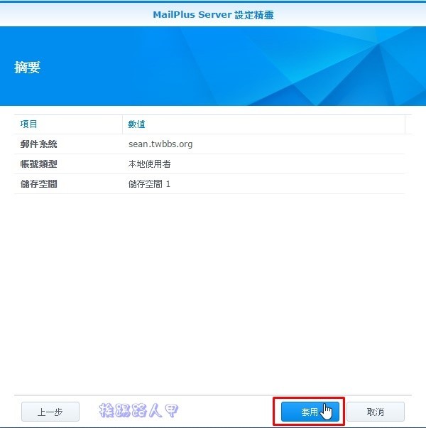Click the 摘要 heading text
Screen dimensions: 426x428
point(27,67)
